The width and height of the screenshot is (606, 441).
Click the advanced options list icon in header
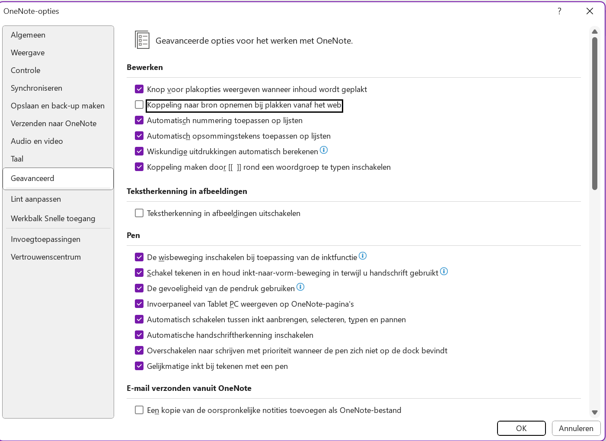142,40
